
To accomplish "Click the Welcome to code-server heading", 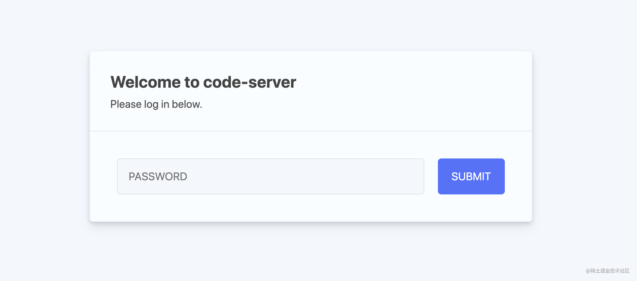I will coord(203,82).
